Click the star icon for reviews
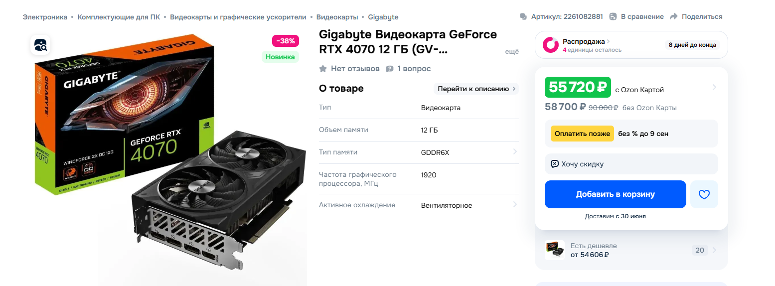This screenshot has height=286, width=775. click(323, 69)
